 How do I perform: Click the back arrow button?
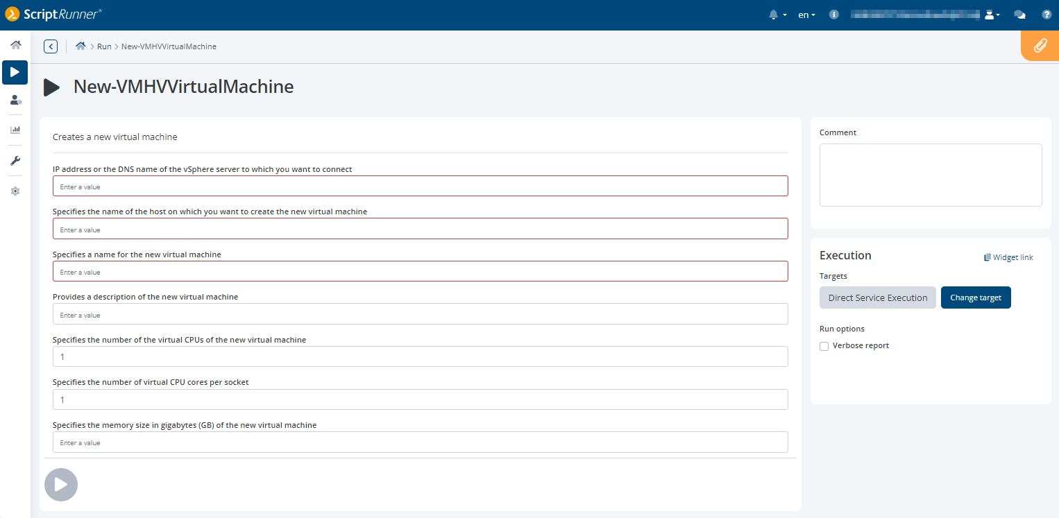click(51, 46)
